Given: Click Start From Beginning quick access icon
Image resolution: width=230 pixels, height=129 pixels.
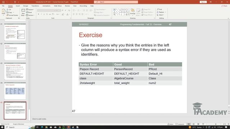Looking at the screenshot, I should point(15,2).
